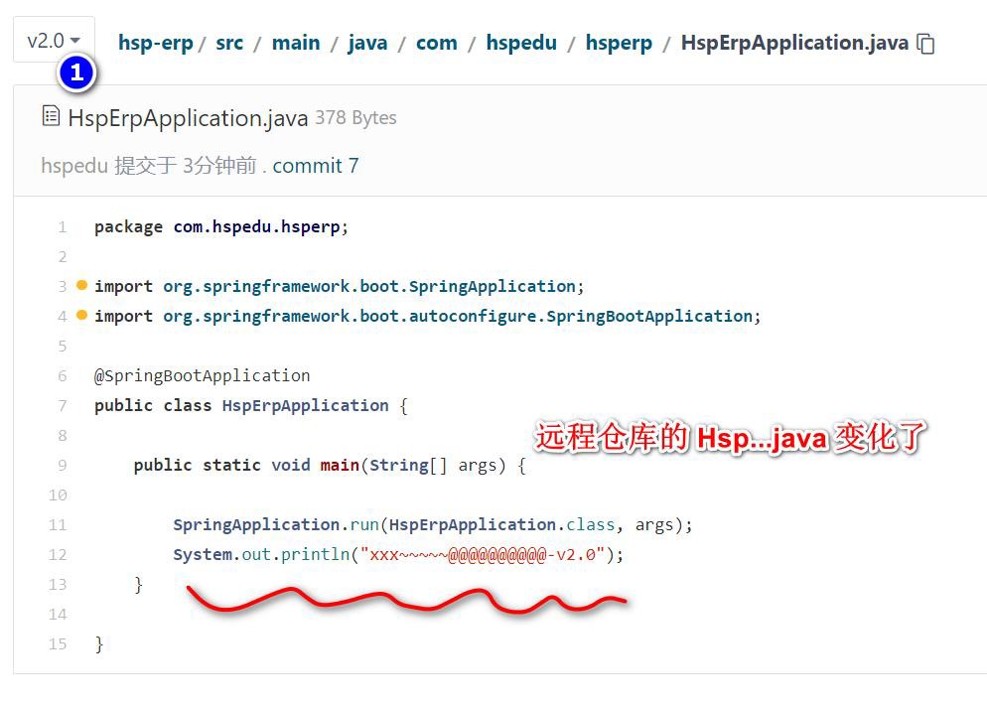Click the file icon beside the HspErpApplication.java header
This screenshot has height=707, width=987.
point(51,117)
